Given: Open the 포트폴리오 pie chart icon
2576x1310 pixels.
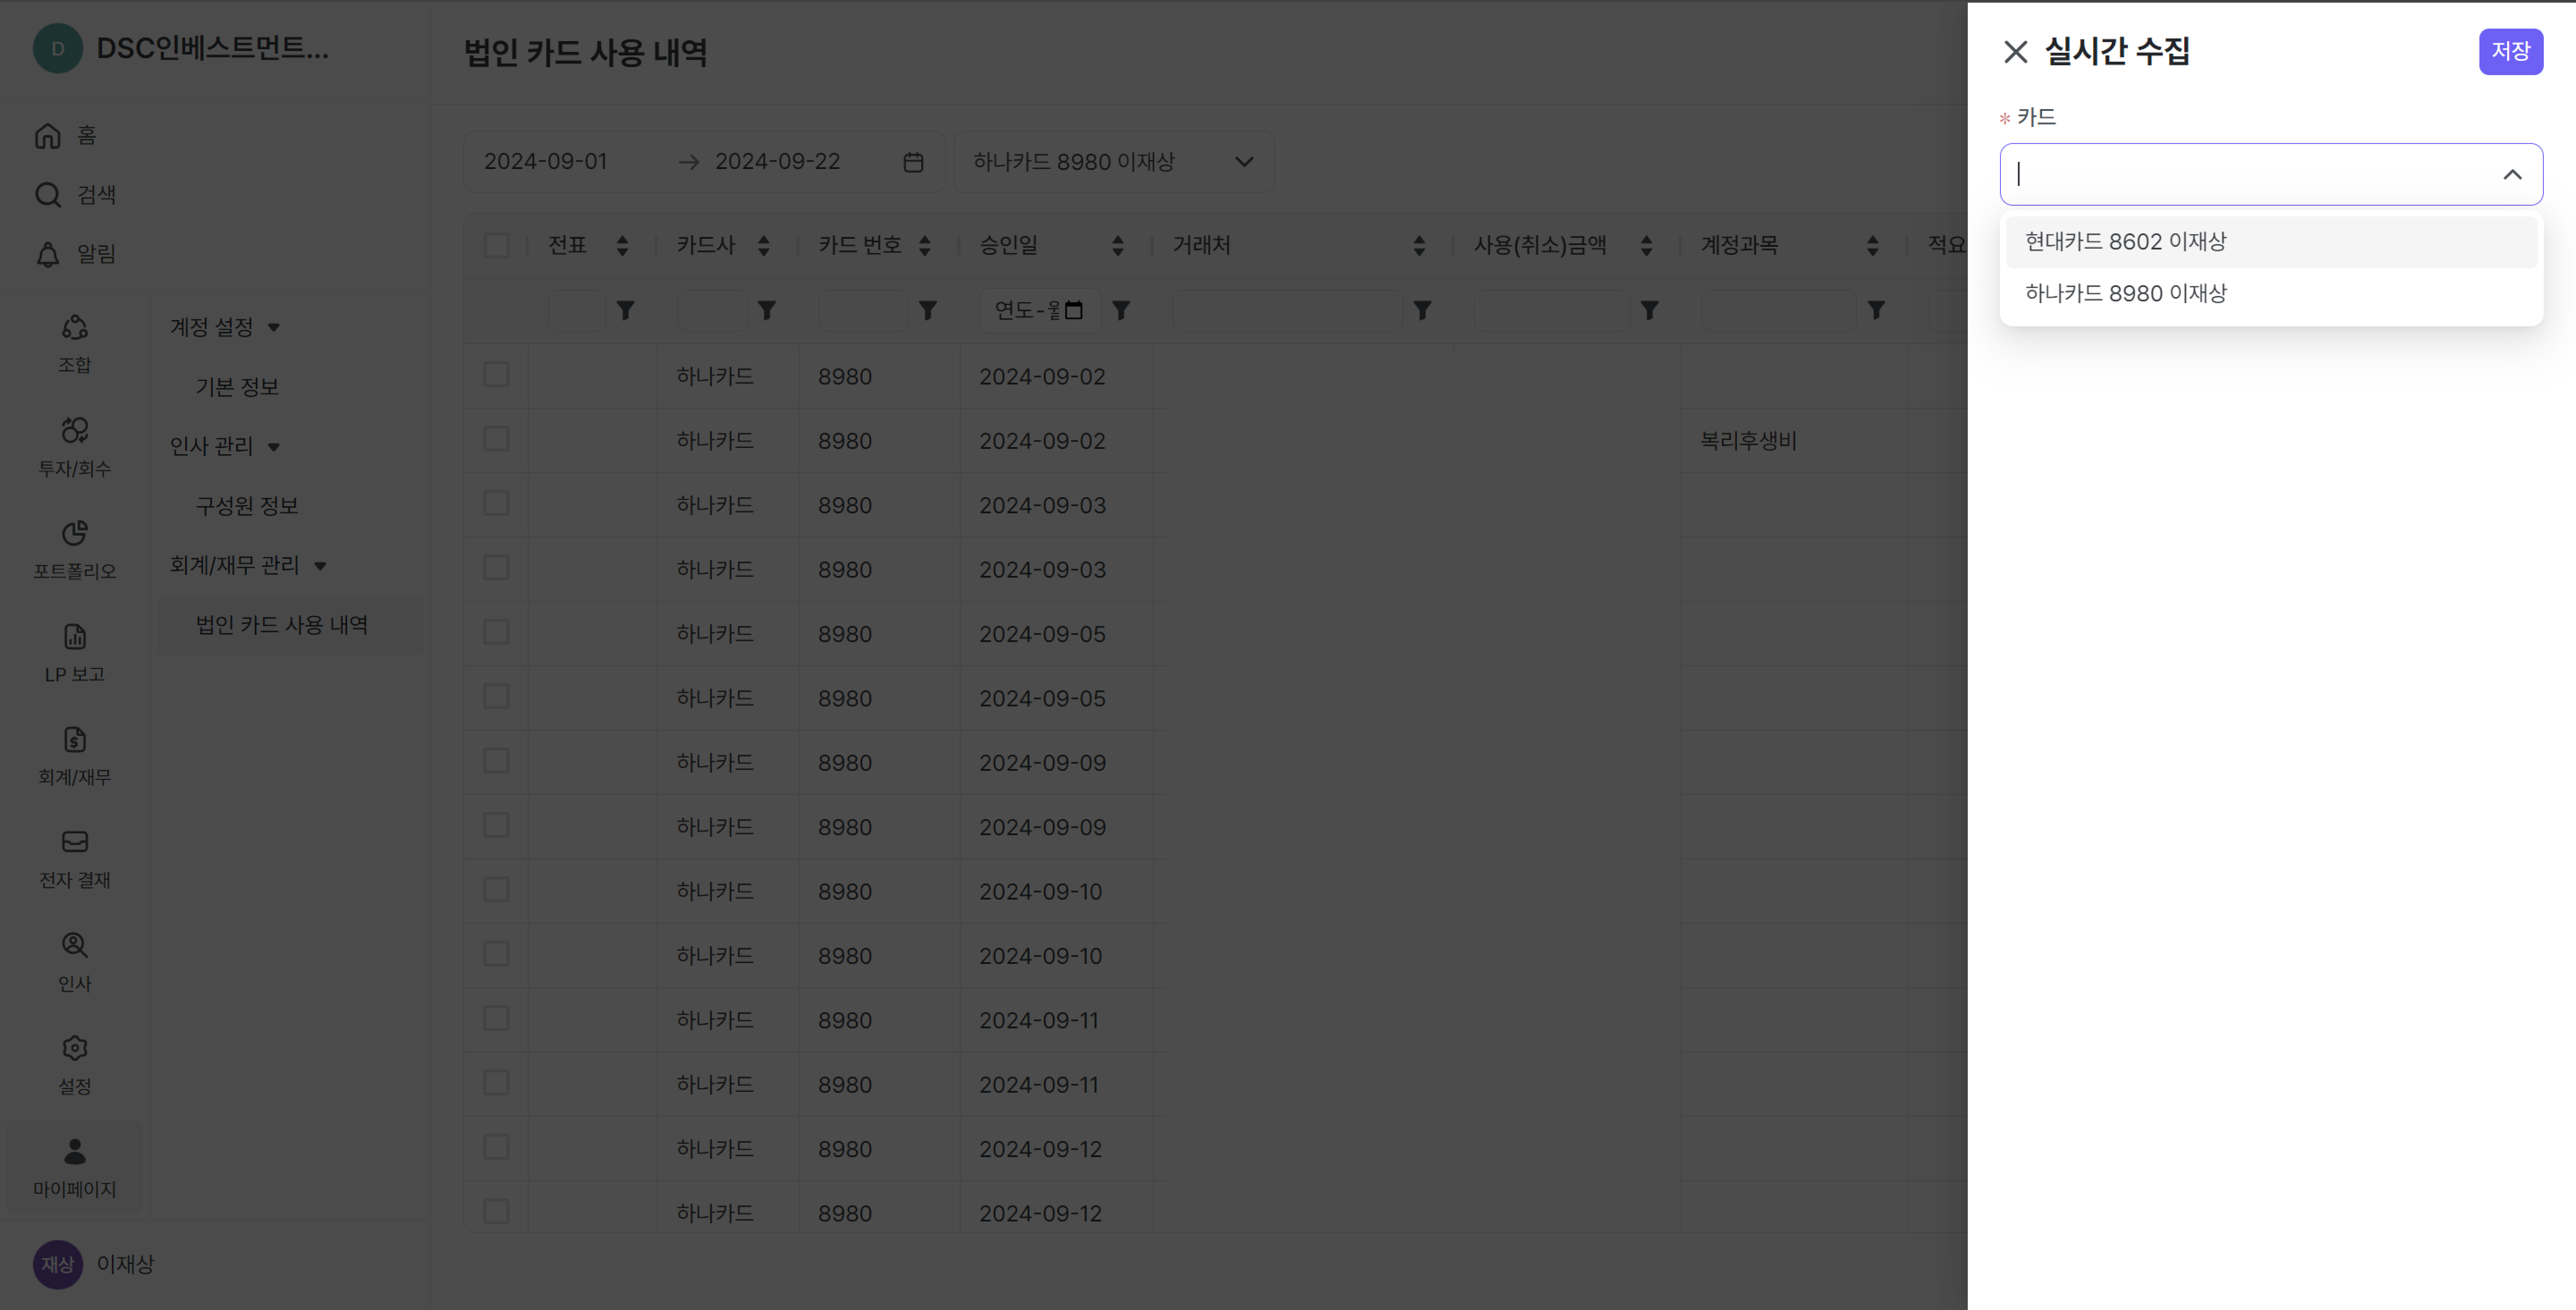Looking at the screenshot, I should tap(75, 533).
